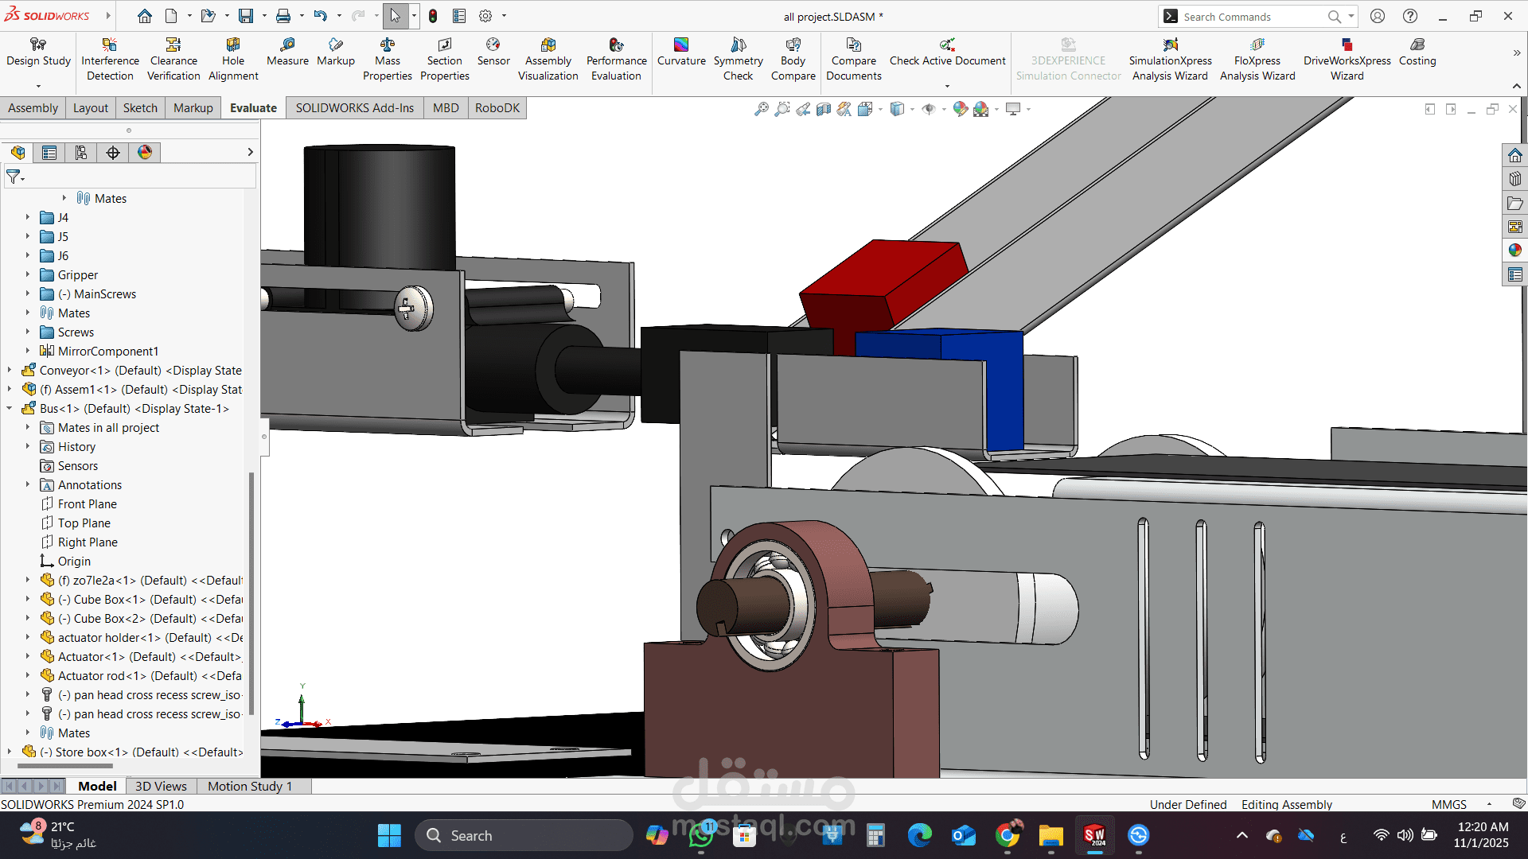Expand the Conveyor<1> component
The width and height of the screenshot is (1528, 859).
pos(9,370)
